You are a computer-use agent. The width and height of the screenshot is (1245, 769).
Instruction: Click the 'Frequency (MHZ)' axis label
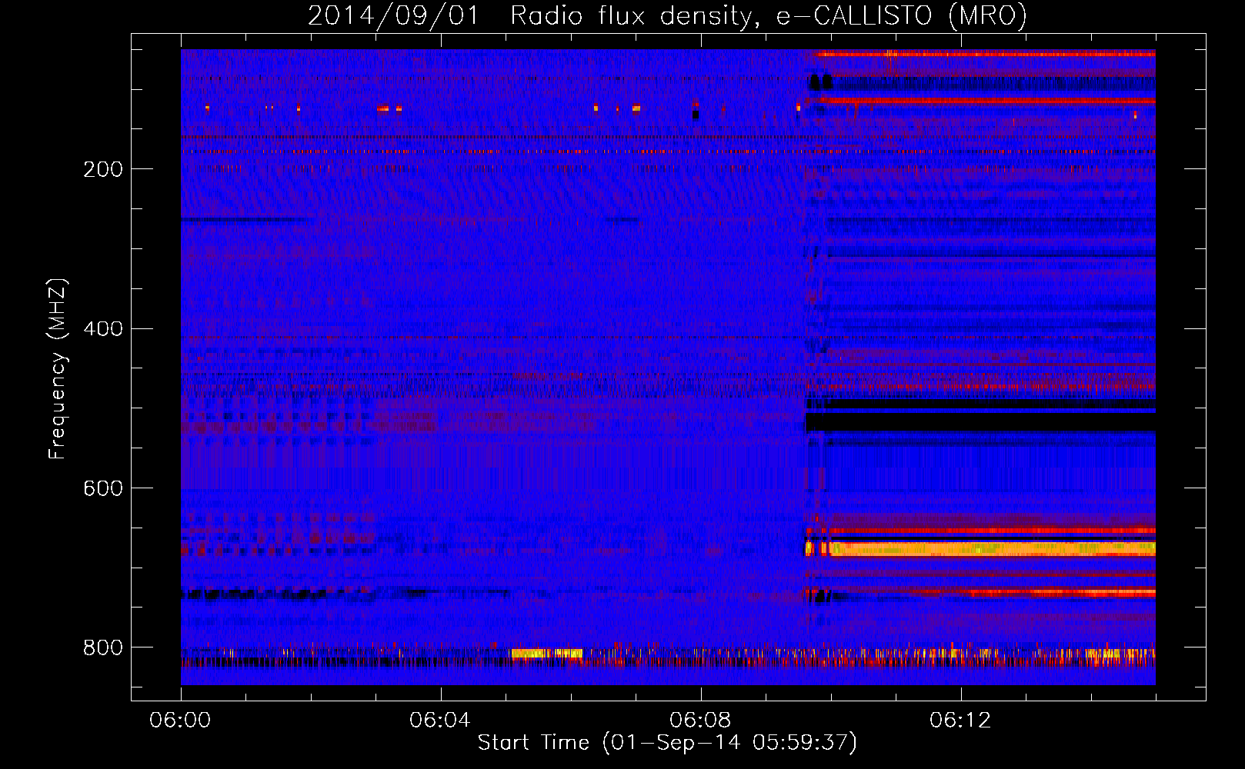point(57,369)
